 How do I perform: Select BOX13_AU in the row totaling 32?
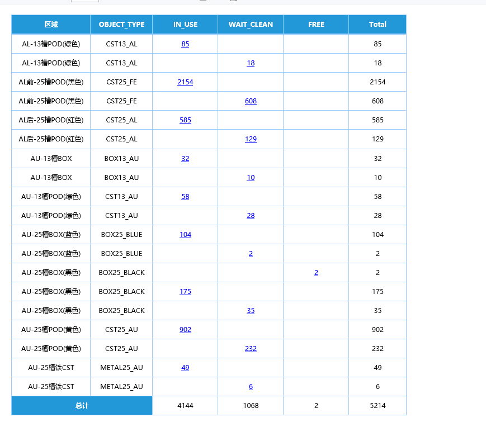point(121,159)
